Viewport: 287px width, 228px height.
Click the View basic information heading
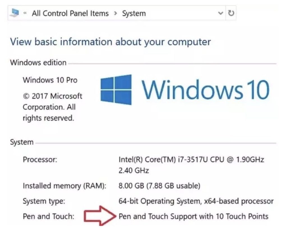[110, 42]
